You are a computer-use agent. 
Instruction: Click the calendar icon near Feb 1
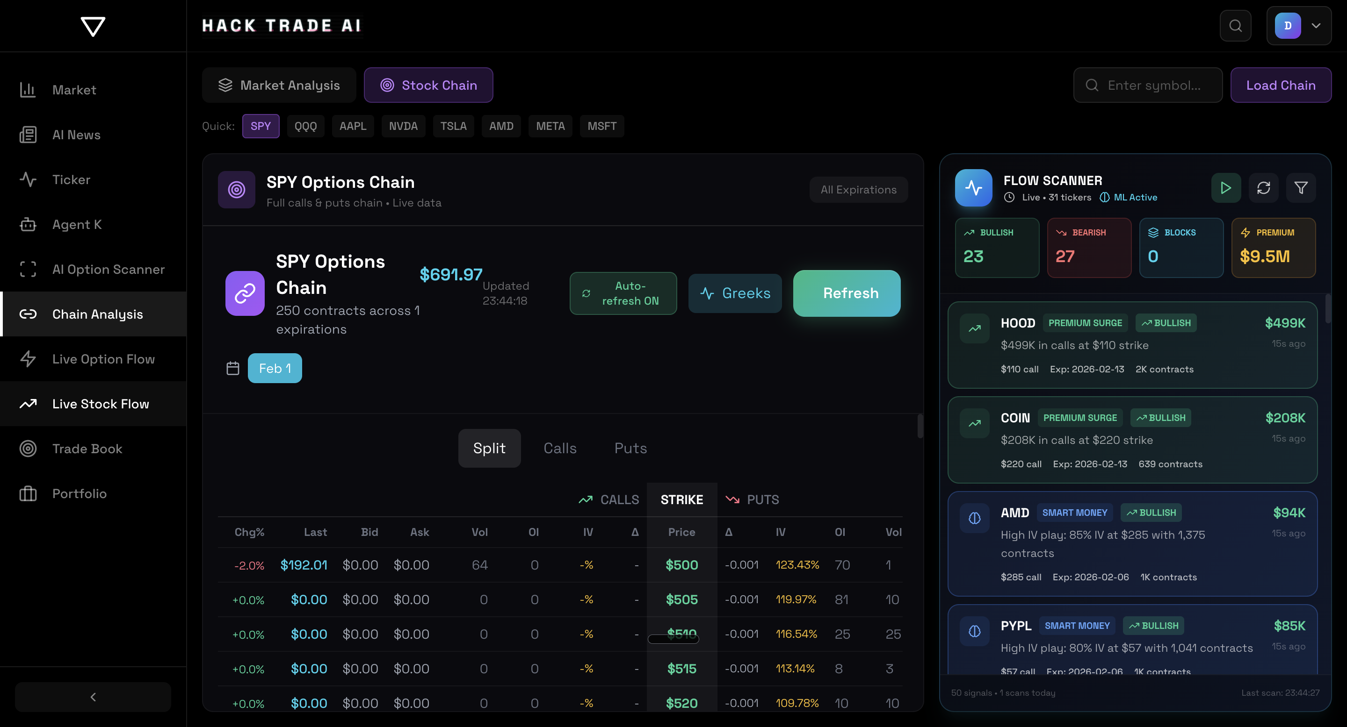(x=233, y=368)
